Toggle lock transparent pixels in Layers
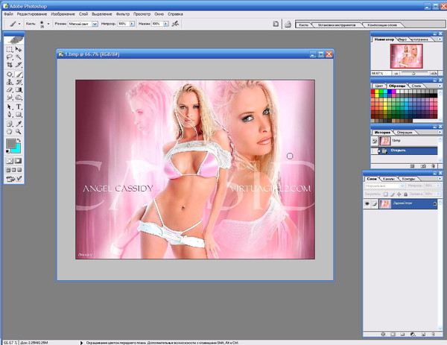The image size is (447, 345). point(386,194)
